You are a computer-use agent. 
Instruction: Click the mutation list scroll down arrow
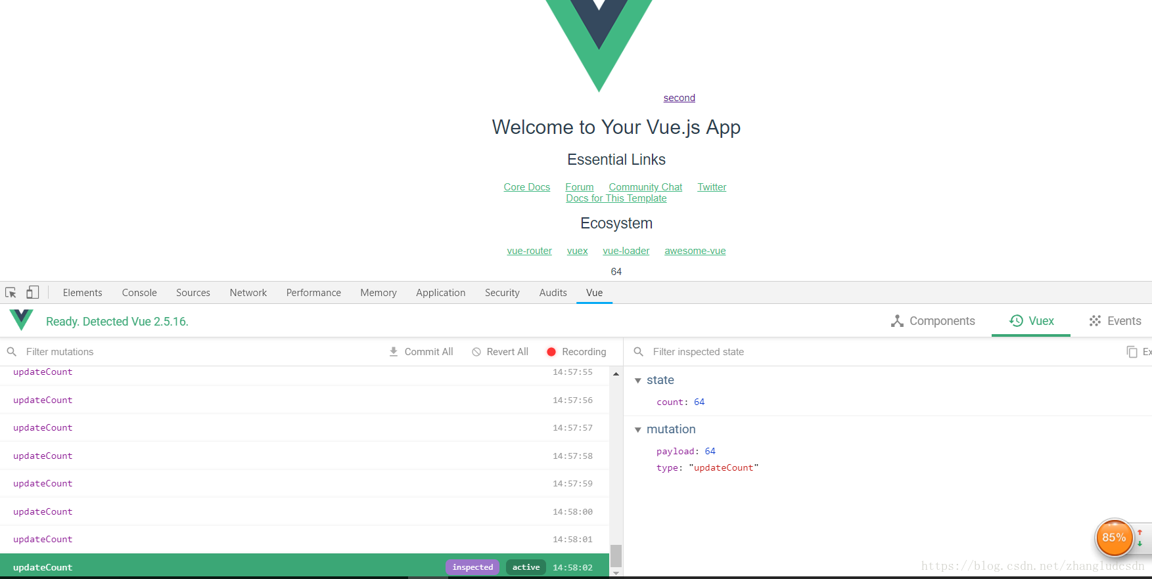point(616,573)
